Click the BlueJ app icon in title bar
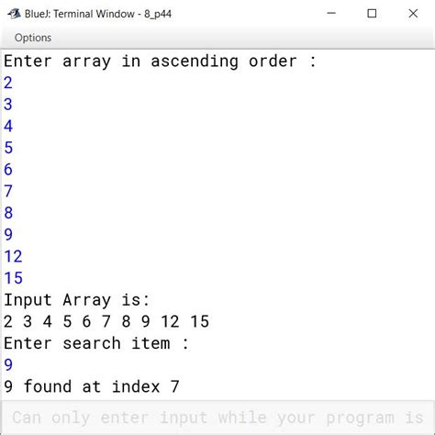Image resolution: width=435 pixels, height=435 pixels. pyautogui.click(x=14, y=14)
